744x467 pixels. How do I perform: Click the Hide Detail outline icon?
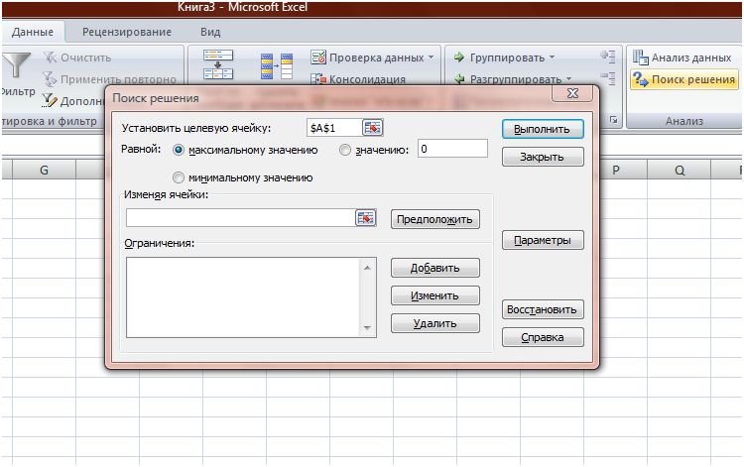point(608,77)
